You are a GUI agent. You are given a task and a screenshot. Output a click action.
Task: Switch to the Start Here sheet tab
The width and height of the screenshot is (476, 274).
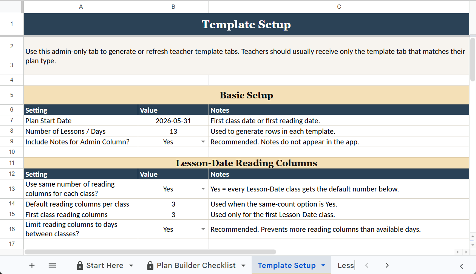(x=105, y=265)
